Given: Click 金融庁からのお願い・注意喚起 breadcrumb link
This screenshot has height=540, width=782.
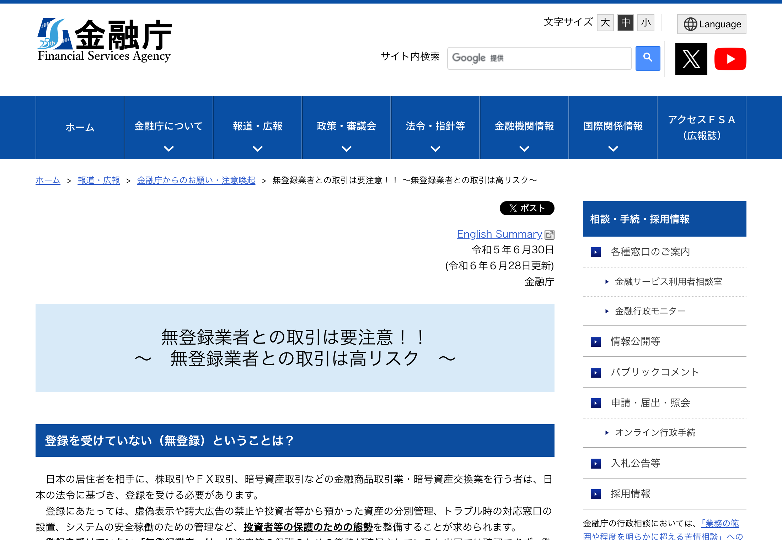Looking at the screenshot, I should tap(196, 180).
